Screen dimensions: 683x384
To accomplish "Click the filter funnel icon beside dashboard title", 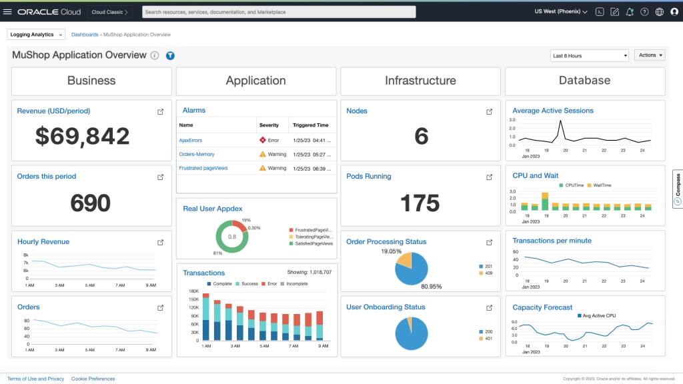I will point(170,56).
